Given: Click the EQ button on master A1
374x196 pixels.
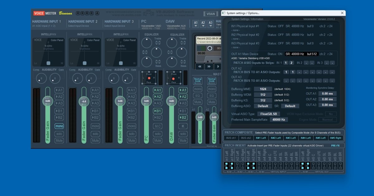Looking at the screenshot, I should point(198,95).
